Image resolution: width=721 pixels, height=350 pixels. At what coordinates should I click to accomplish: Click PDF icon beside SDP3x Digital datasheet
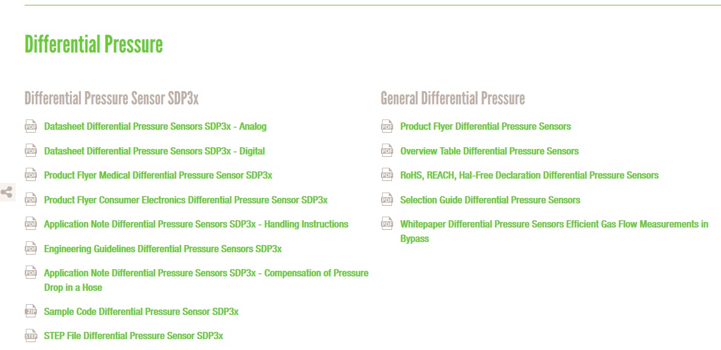point(31,151)
